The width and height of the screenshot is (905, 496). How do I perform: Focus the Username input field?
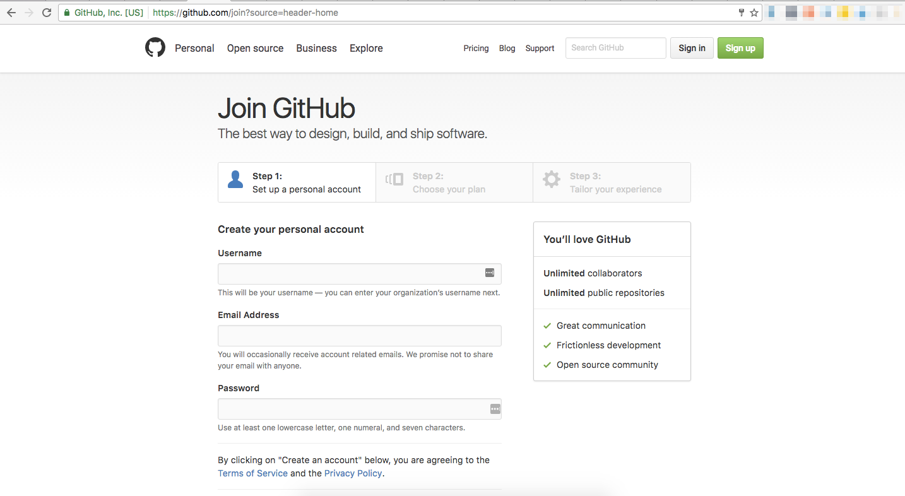[360, 274]
